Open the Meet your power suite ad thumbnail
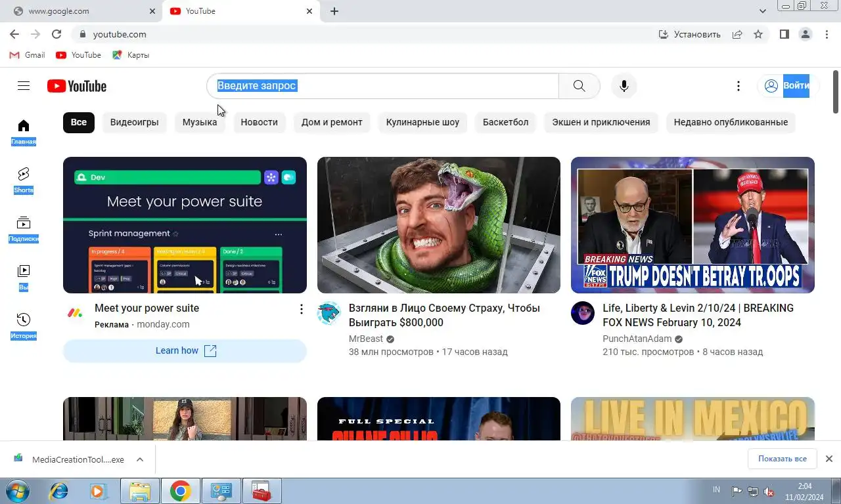 185,225
